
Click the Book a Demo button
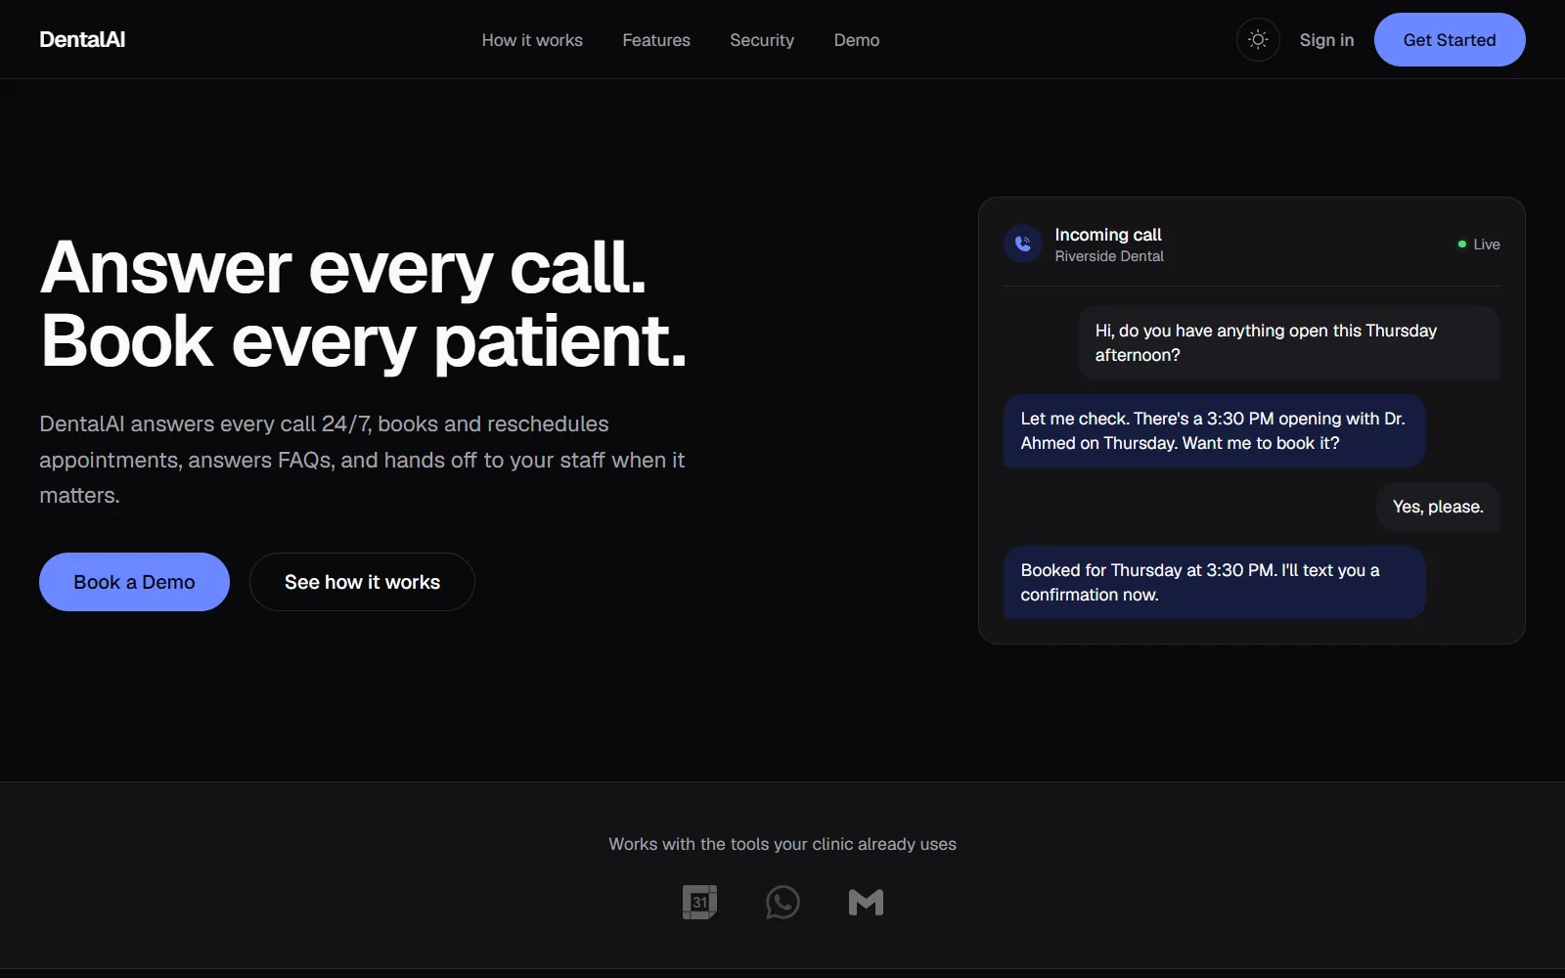click(134, 582)
